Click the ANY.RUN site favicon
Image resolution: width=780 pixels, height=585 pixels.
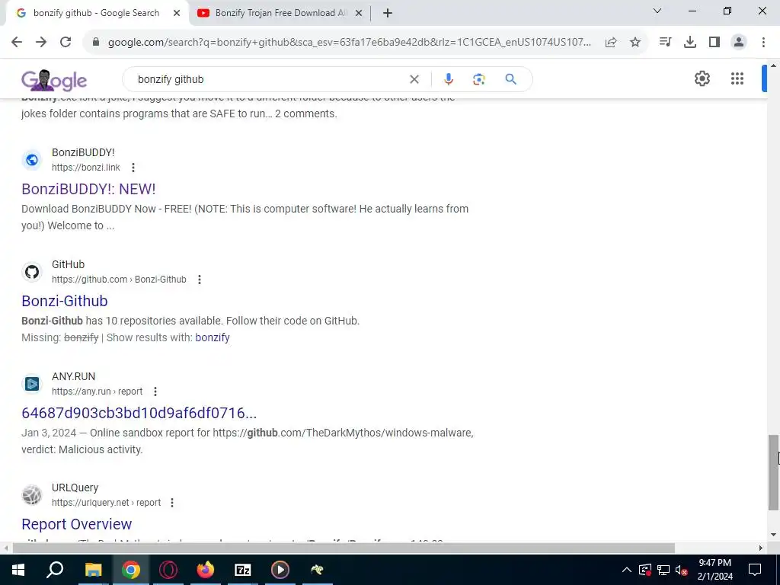[32, 384]
